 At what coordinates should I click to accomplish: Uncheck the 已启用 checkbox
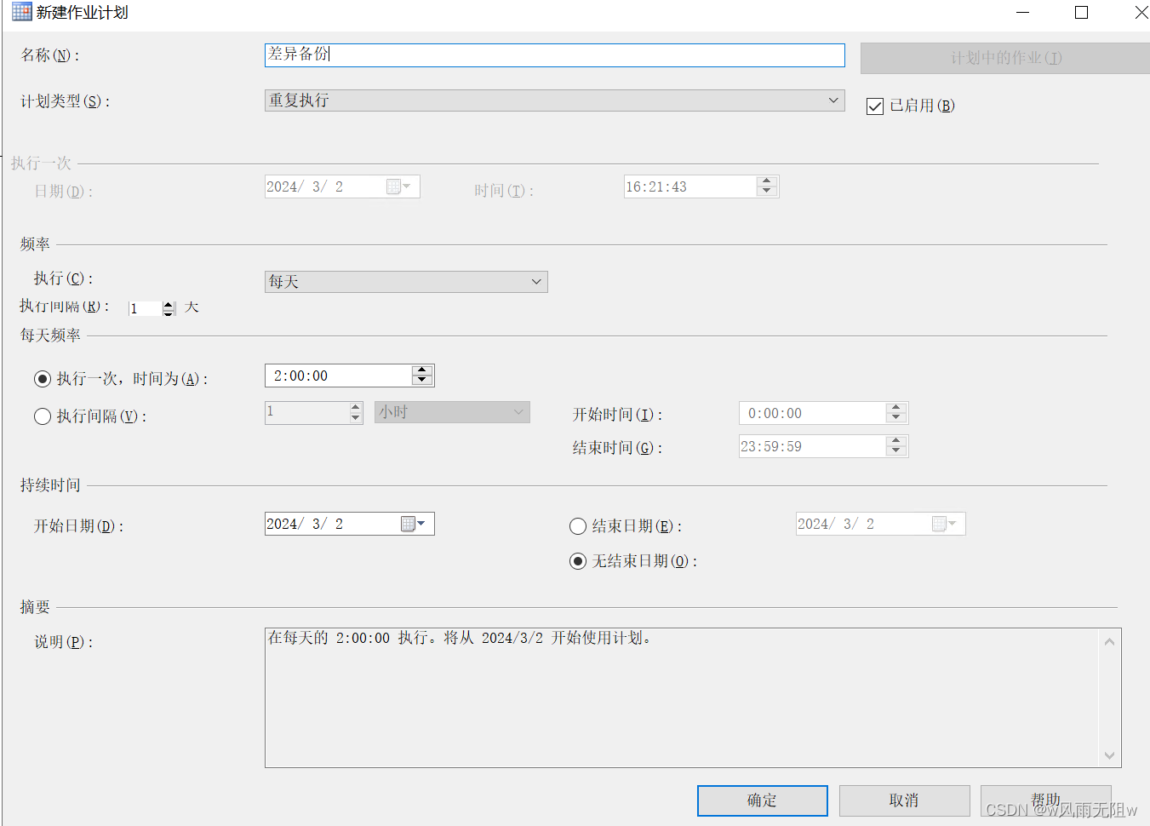874,106
